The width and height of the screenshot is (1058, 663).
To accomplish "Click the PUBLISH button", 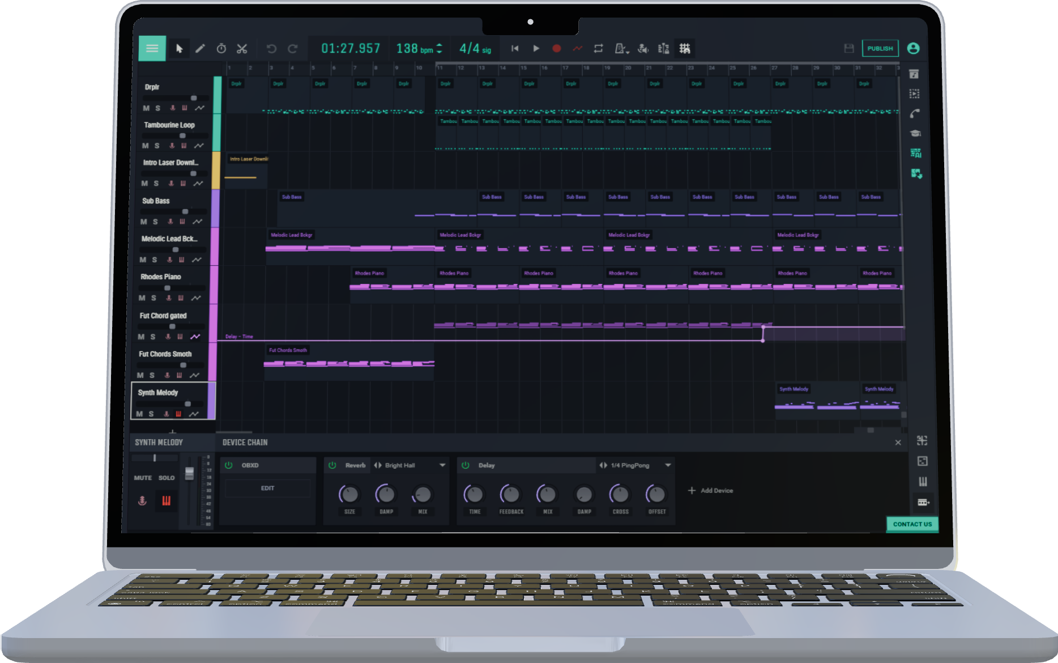I will pyautogui.click(x=880, y=49).
